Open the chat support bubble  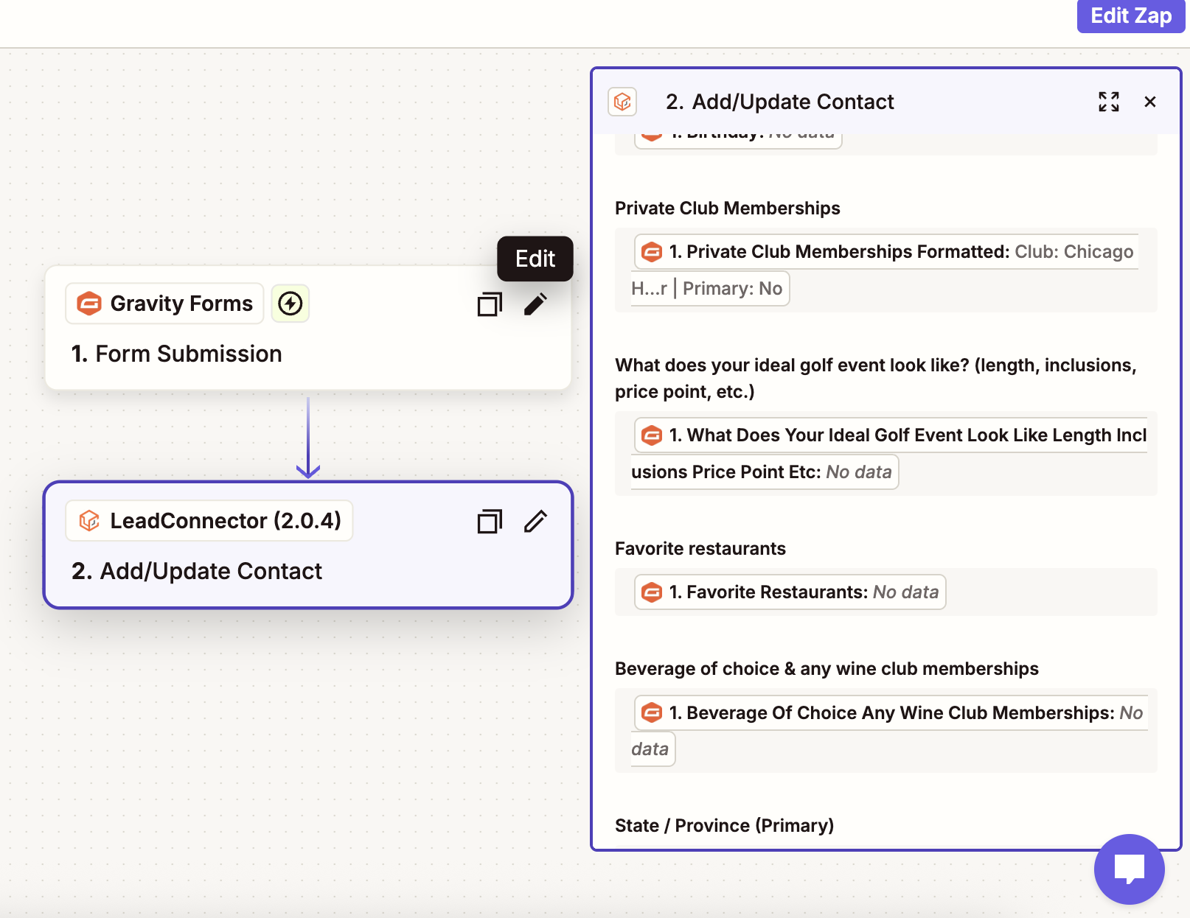(x=1130, y=869)
